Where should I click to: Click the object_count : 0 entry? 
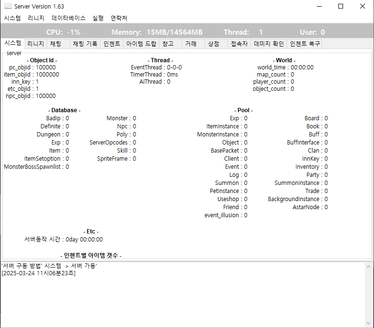coord(273,89)
